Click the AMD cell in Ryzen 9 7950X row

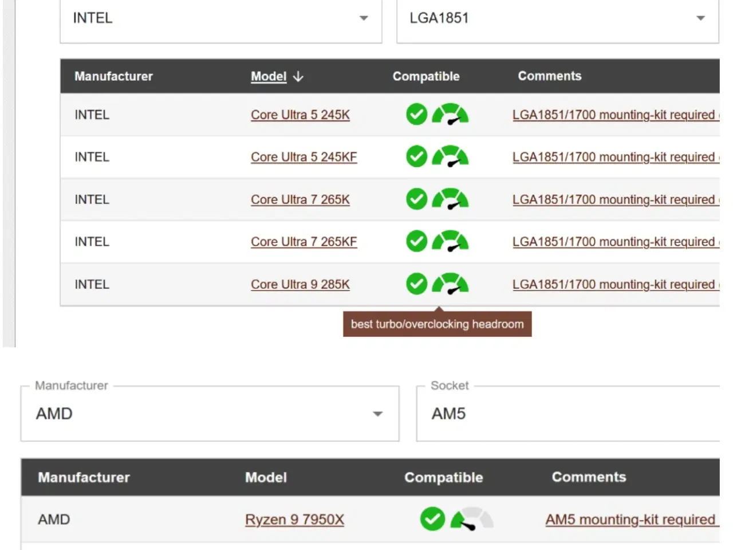pyautogui.click(x=54, y=520)
